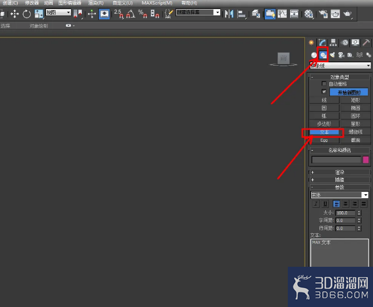Select the Space Warps category icon
Screen dimensions: 373x307
pyautogui.click(x=359, y=55)
